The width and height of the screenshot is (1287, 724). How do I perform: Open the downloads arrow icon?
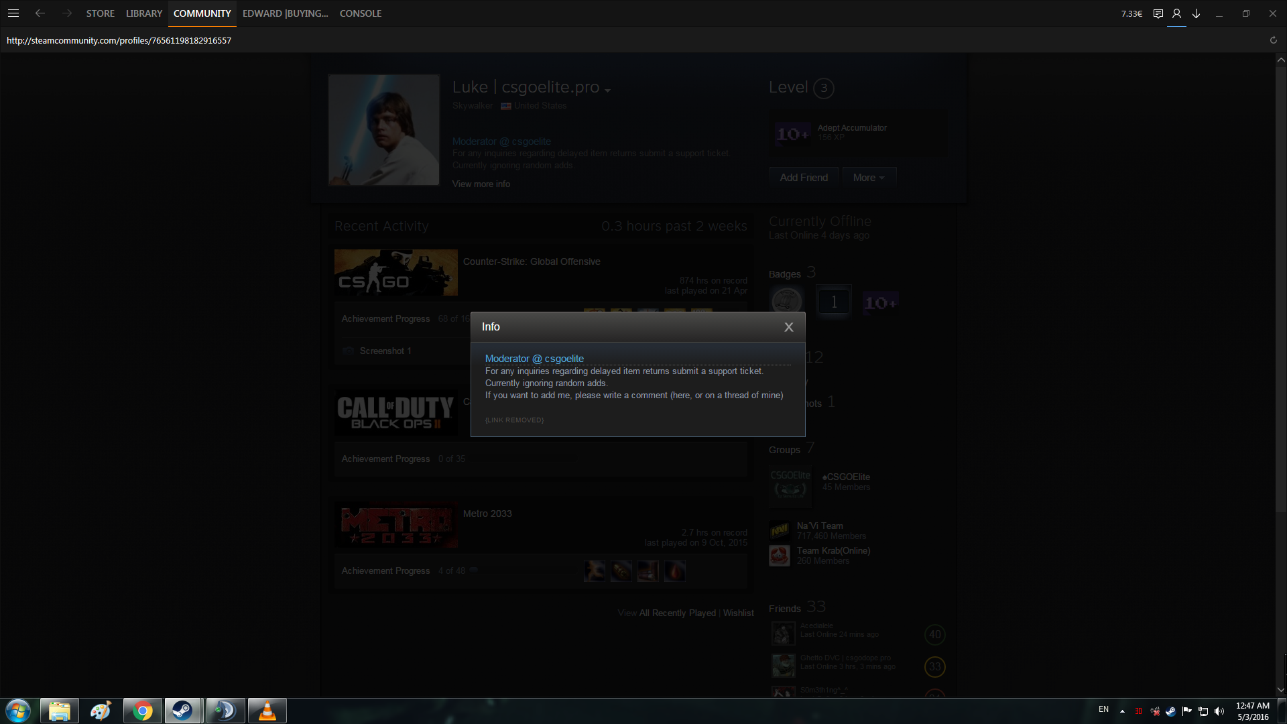click(x=1196, y=13)
